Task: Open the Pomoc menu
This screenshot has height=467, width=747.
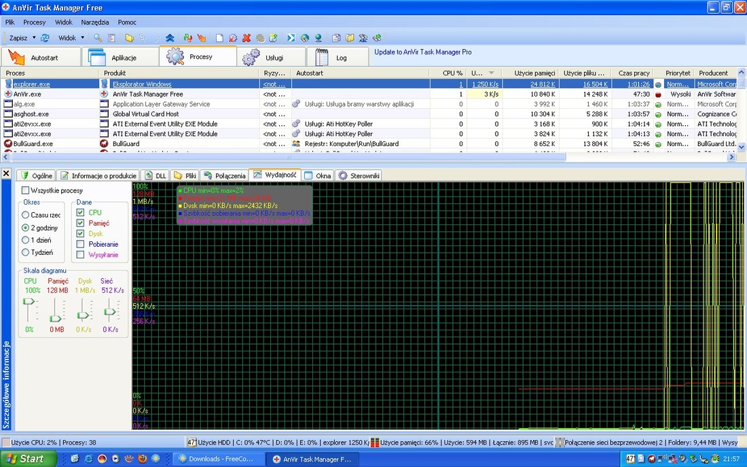Action: point(127,22)
